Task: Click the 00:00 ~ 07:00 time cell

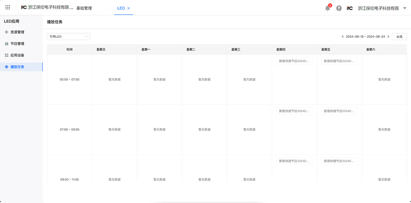Action: coord(69,79)
